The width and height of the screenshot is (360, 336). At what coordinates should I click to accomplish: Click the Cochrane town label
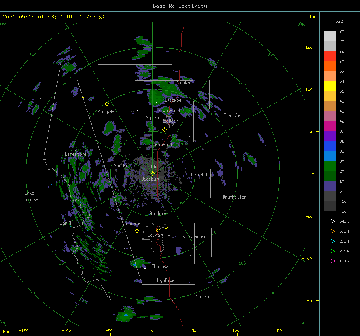point(131,223)
